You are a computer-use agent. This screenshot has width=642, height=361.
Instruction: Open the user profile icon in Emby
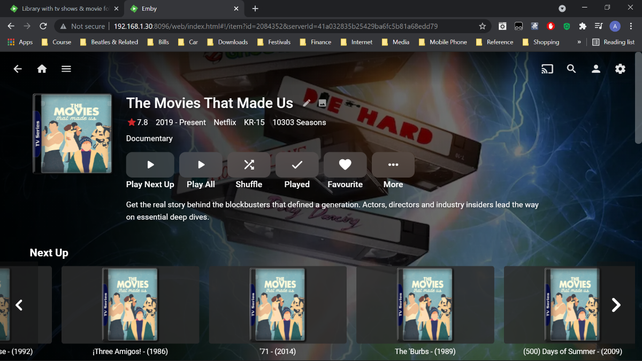point(595,69)
